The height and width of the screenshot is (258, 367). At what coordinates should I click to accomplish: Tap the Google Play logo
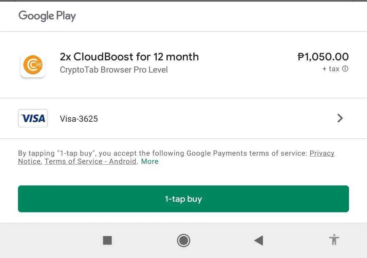47,16
